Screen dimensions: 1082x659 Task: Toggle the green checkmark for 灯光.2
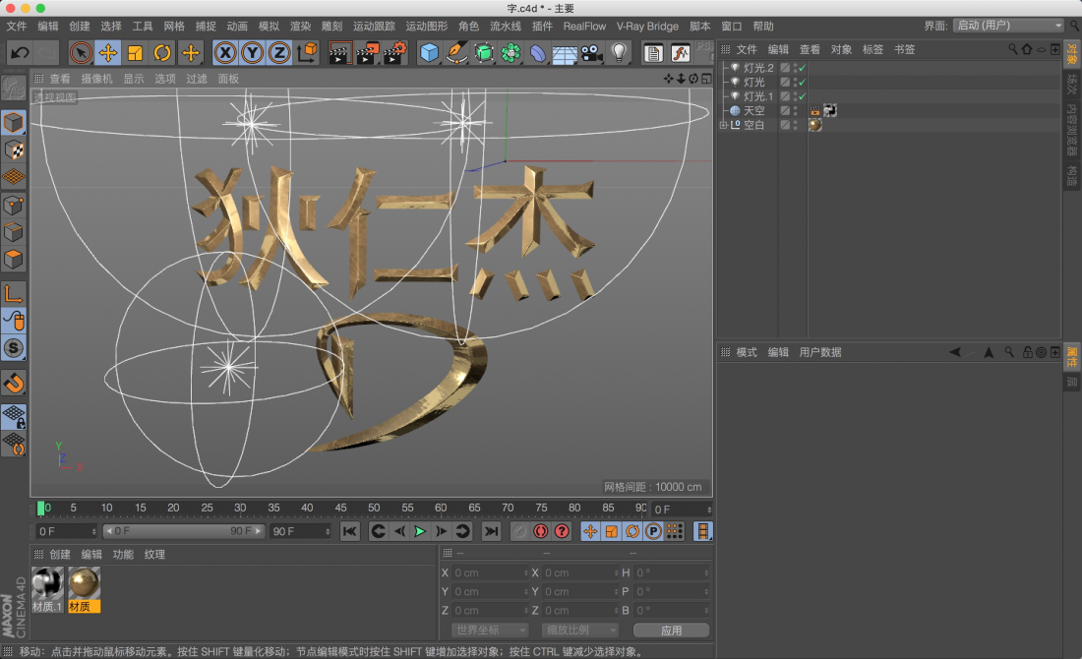point(802,68)
